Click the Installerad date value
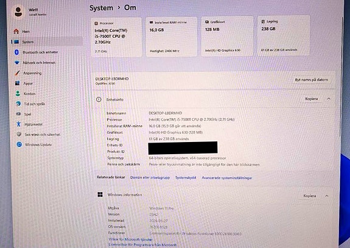This screenshot has width=350, height=248. click(x=158, y=221)
